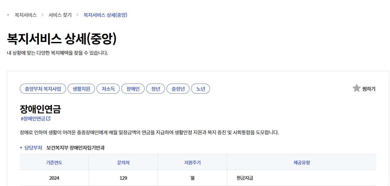Click 복지서비스 상세(중앙) breadcrumb item
The width and height of the screenshot is (390, 186).
105,15
